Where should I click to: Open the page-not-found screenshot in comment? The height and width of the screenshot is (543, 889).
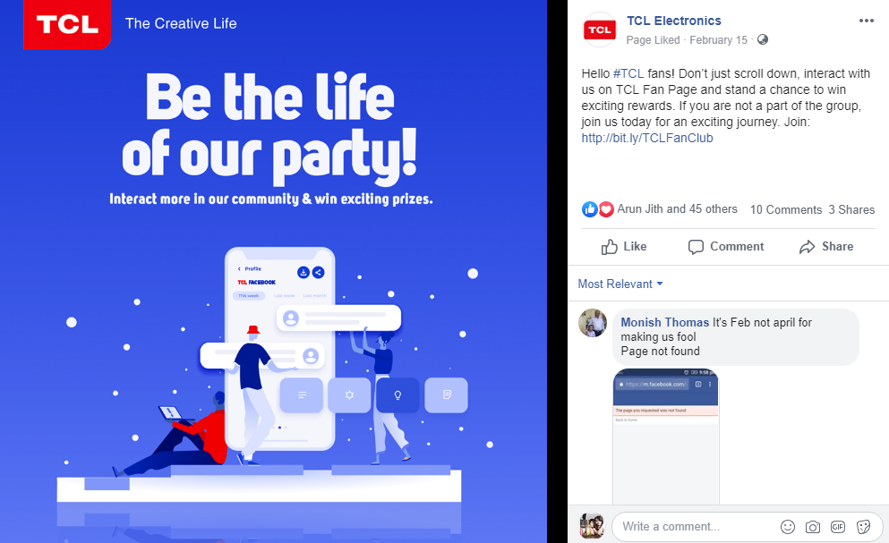[665, 436]
